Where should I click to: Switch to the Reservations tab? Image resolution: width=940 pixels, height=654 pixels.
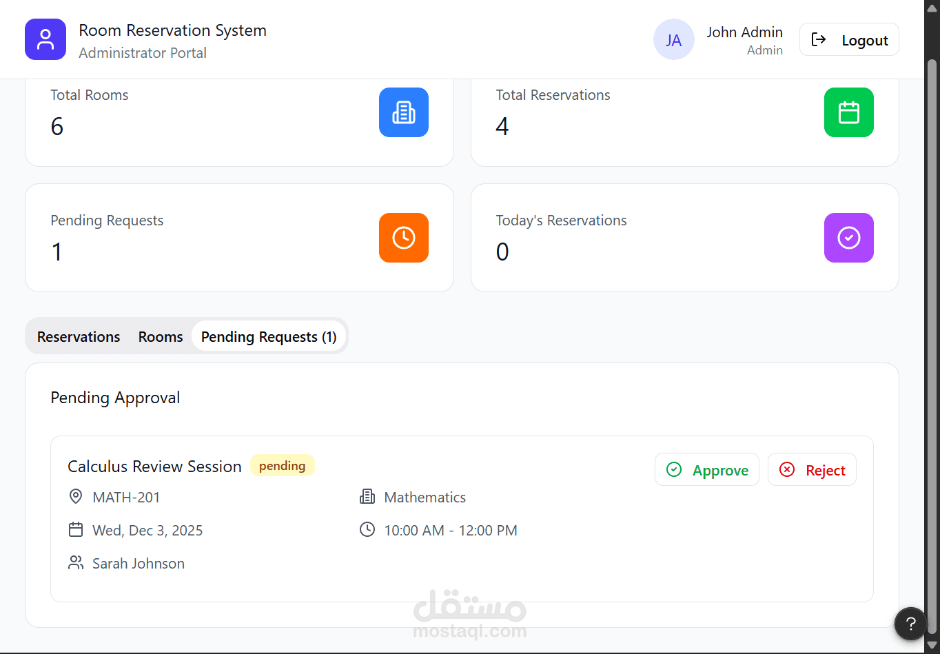(79, 336)
